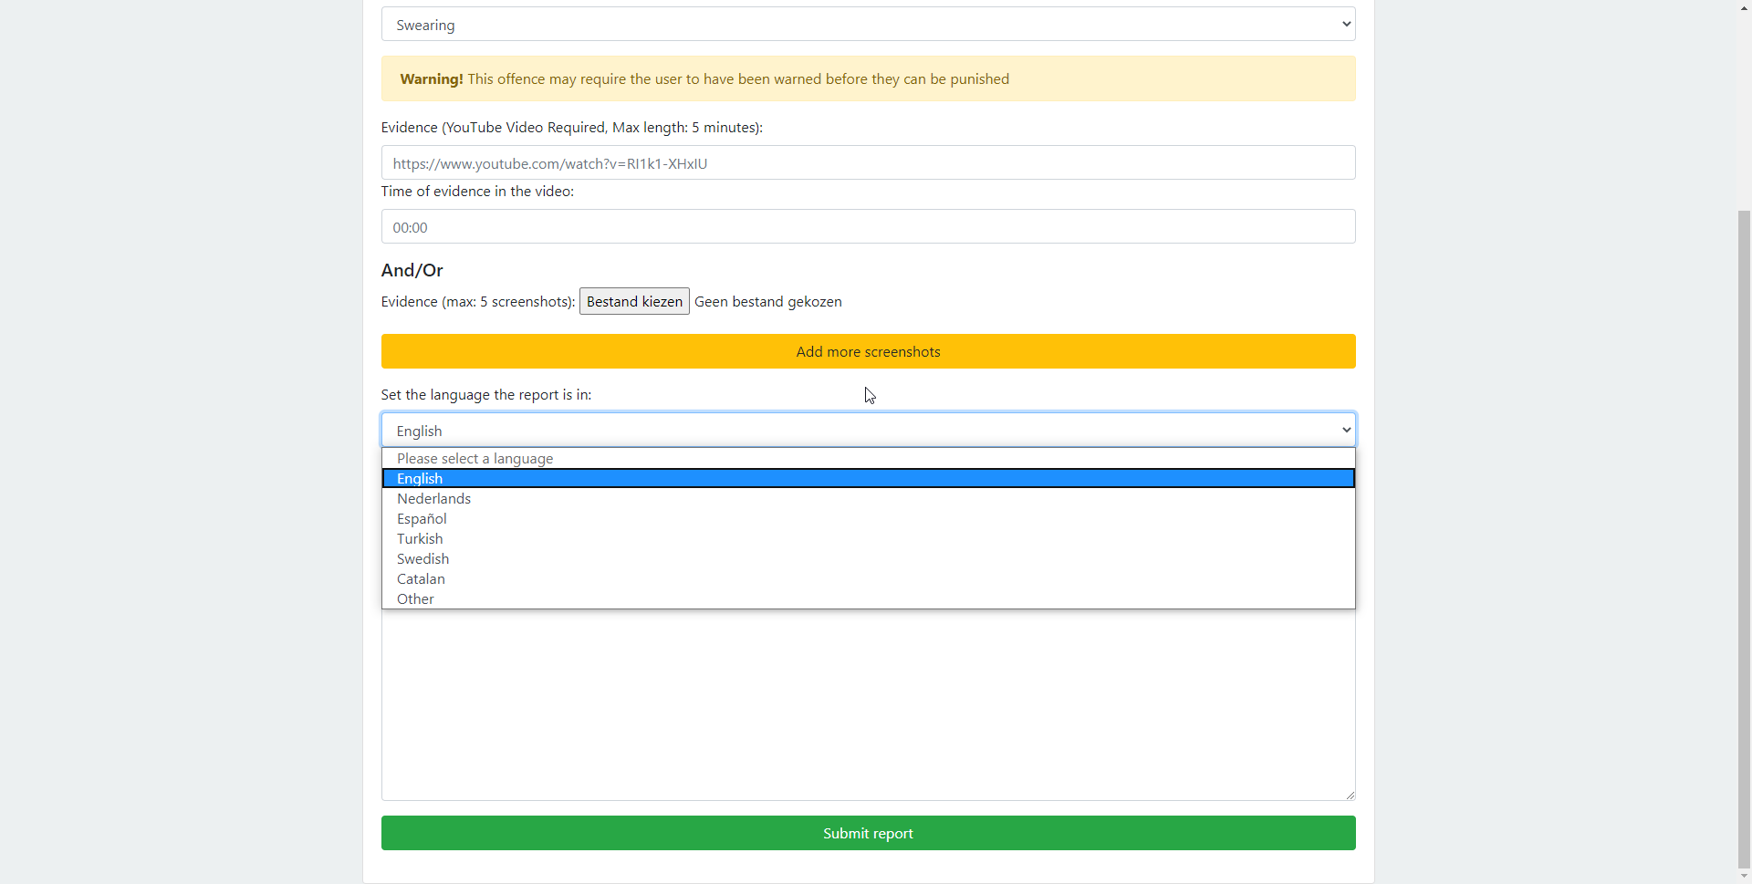
Task: Select the 'Please select a language' placeholder
Action: click(868, 459)
